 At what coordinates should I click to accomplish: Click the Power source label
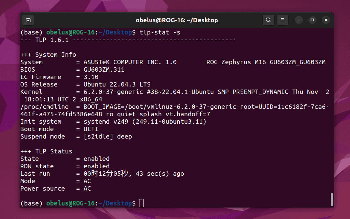[x=43, y=189]
